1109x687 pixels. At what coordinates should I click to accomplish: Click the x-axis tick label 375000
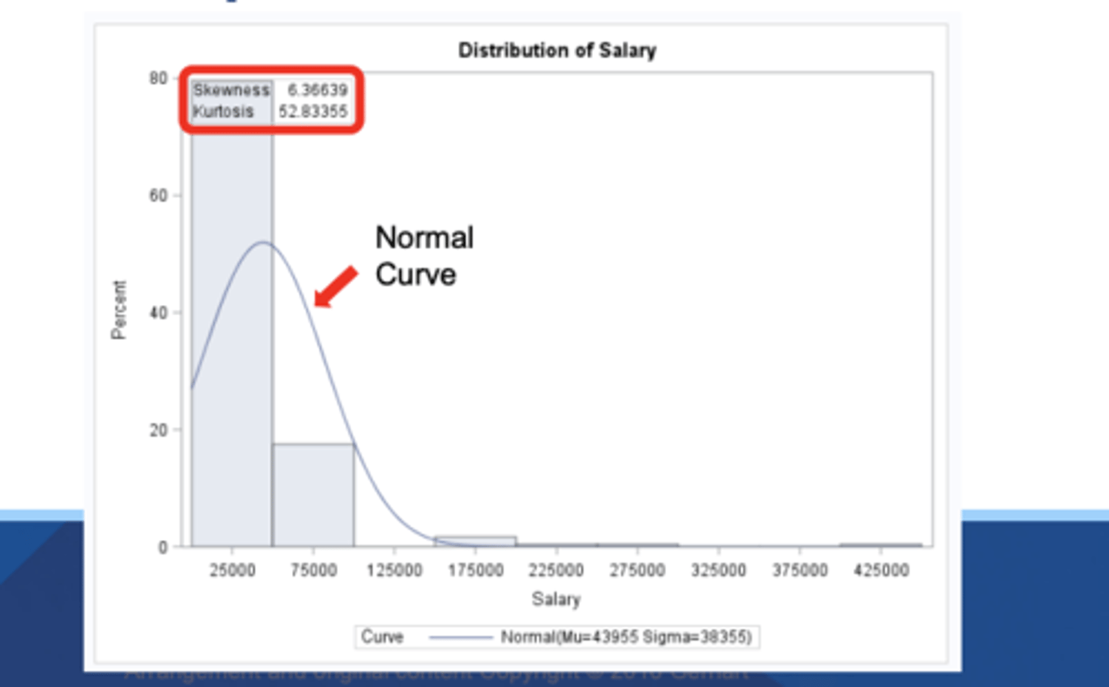(800, 570)
